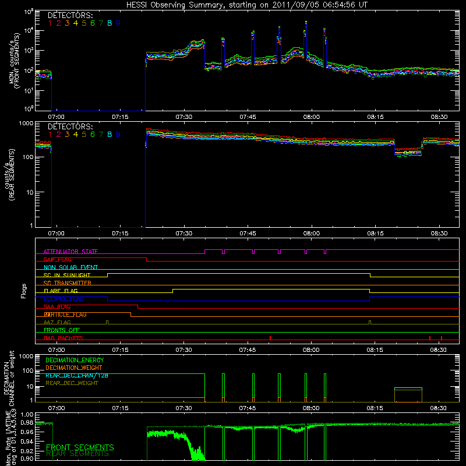
Task: Click the BAD_PACKETS spike near 07:50
Action: (x=270, y=338)
